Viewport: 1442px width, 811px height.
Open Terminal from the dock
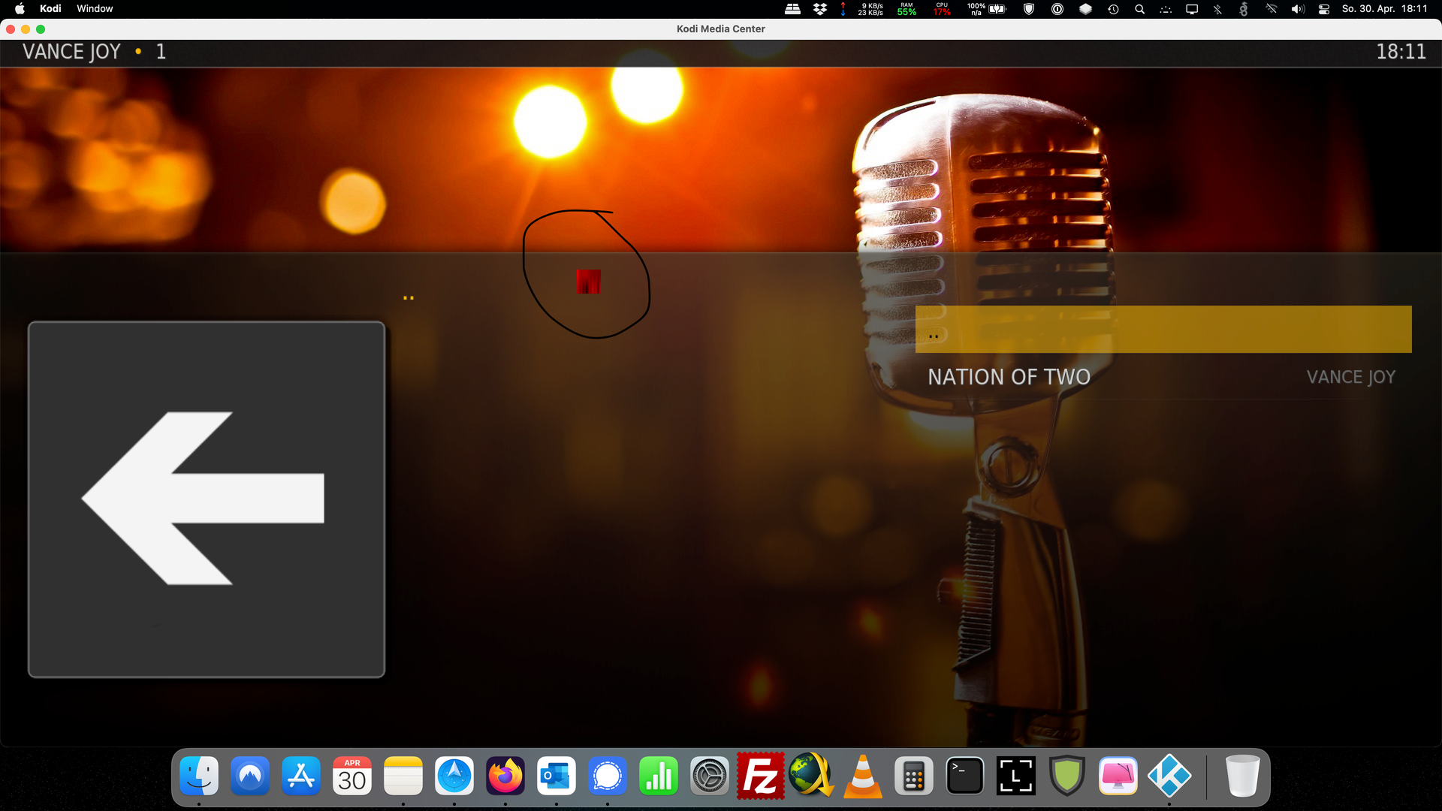pos(965,776)
